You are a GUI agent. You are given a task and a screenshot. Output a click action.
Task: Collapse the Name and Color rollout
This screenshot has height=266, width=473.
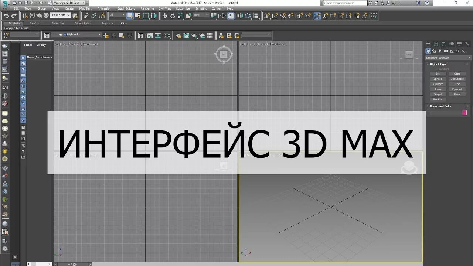click(440, 106)
